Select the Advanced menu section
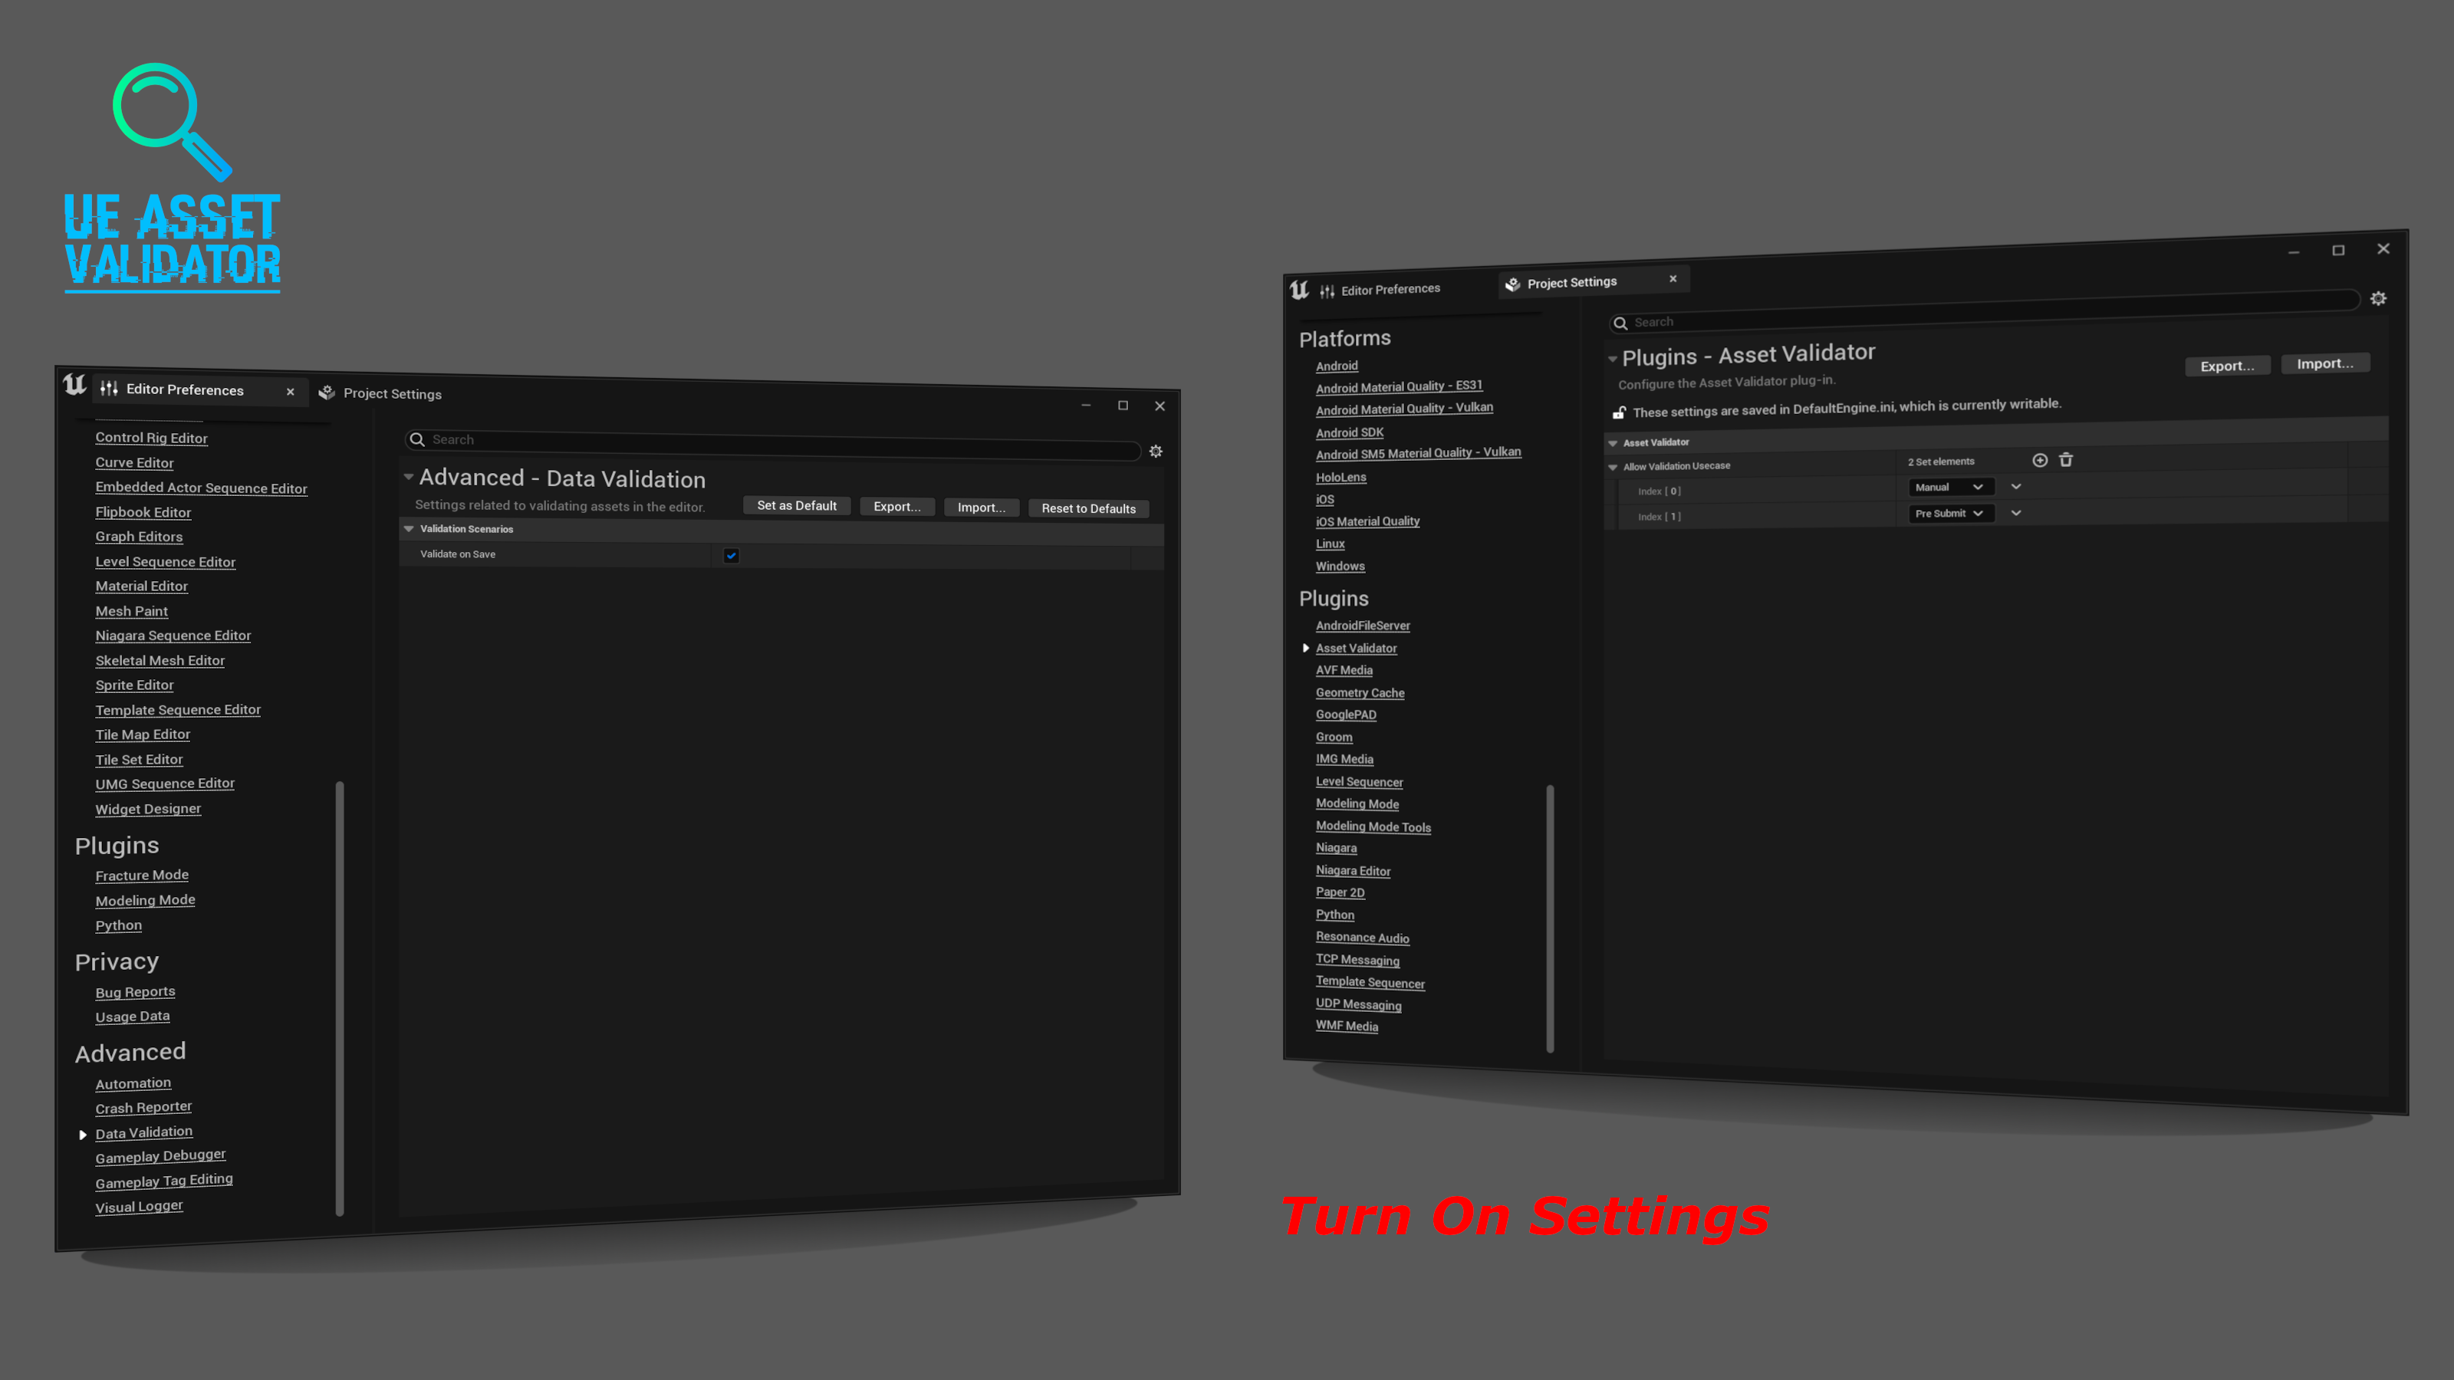Image resolution: width=2454 pixels, height=1380 pixels. pyautogui.click(x=130, y=1051)
